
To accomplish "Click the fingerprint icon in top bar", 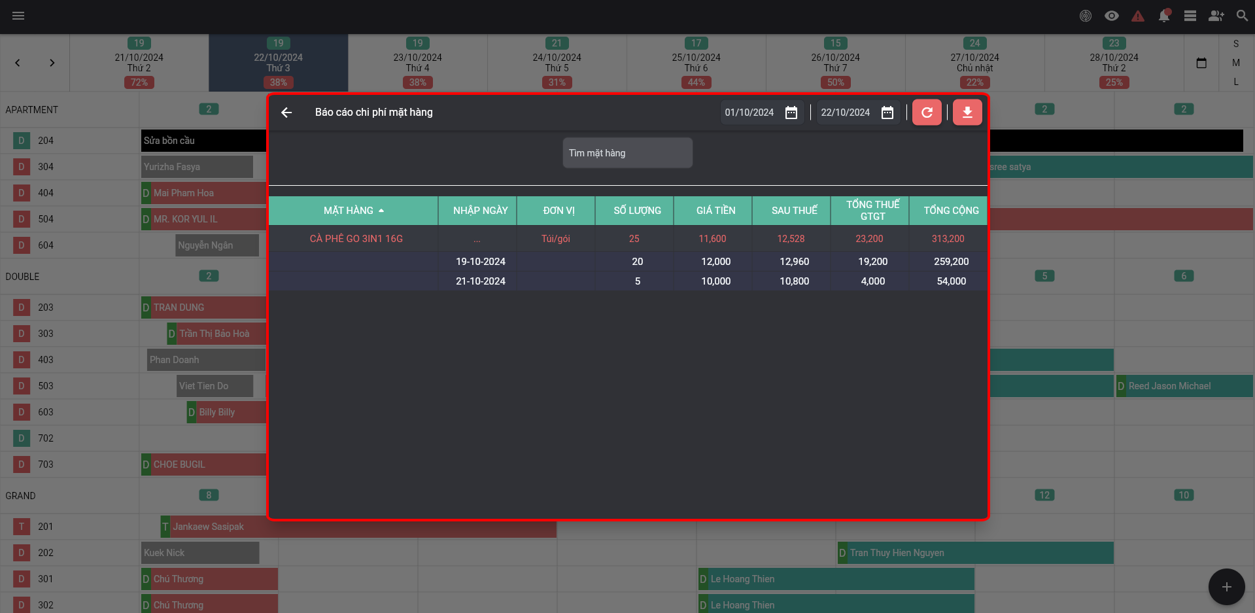I will (x=1086, y=16).
